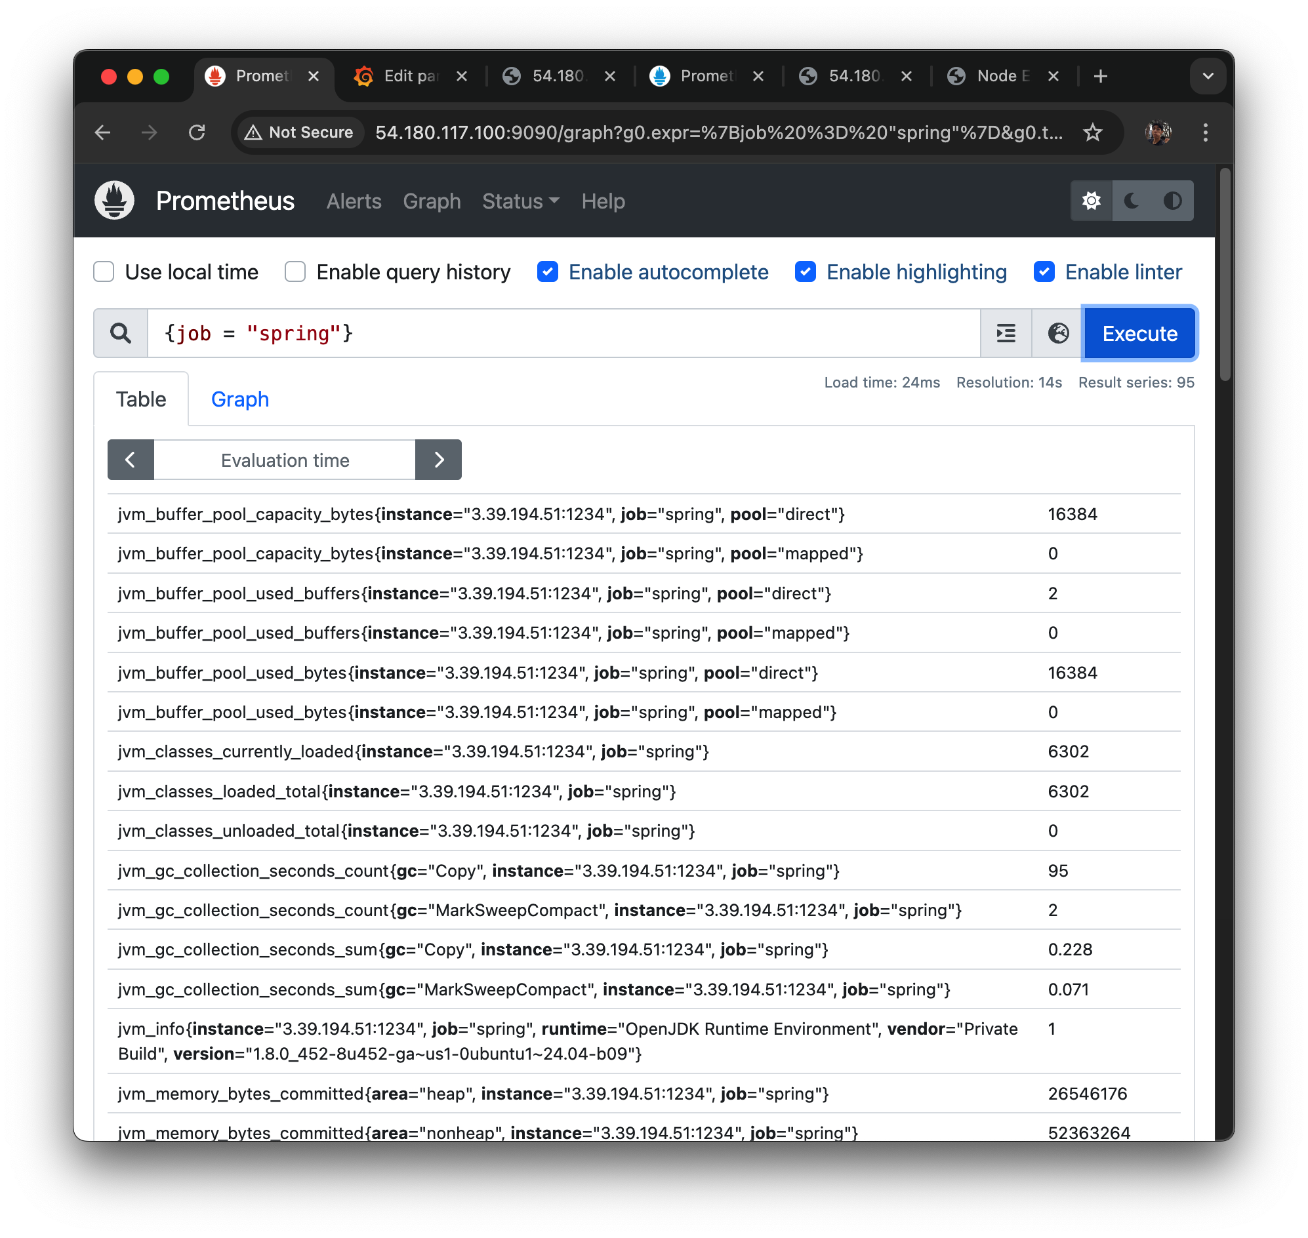
Task: Open the metrics explorer globe icon
Action: click(1058, 333)
